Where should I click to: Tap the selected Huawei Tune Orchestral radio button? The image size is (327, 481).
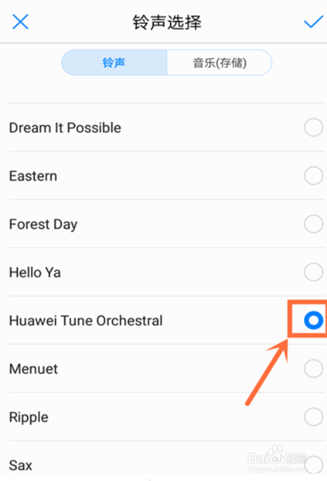313,320
